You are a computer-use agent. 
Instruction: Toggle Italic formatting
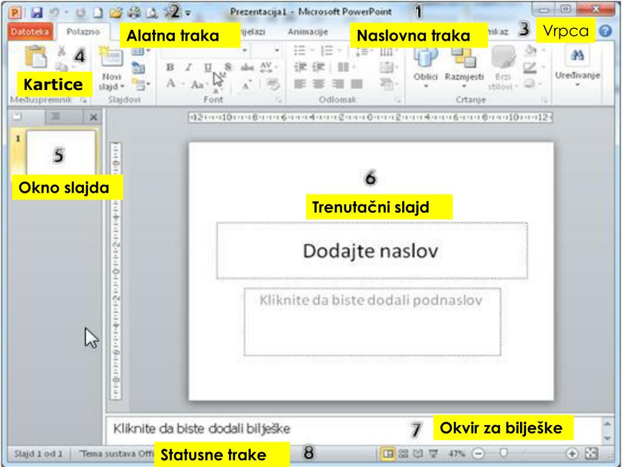pos(189,67)
